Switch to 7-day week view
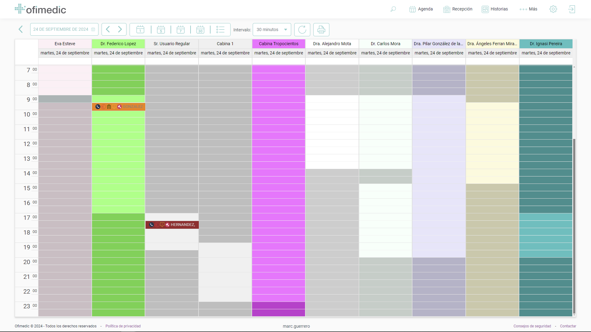591x332 pixels. point(181,30)
